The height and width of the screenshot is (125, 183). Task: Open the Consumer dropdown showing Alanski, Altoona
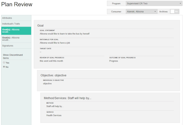coord(141,11)
